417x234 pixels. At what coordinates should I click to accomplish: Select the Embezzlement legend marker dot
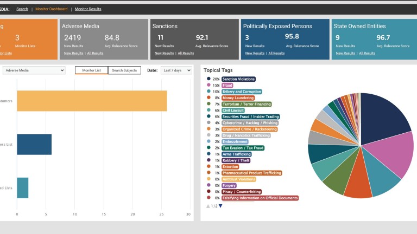click(208, 141)
